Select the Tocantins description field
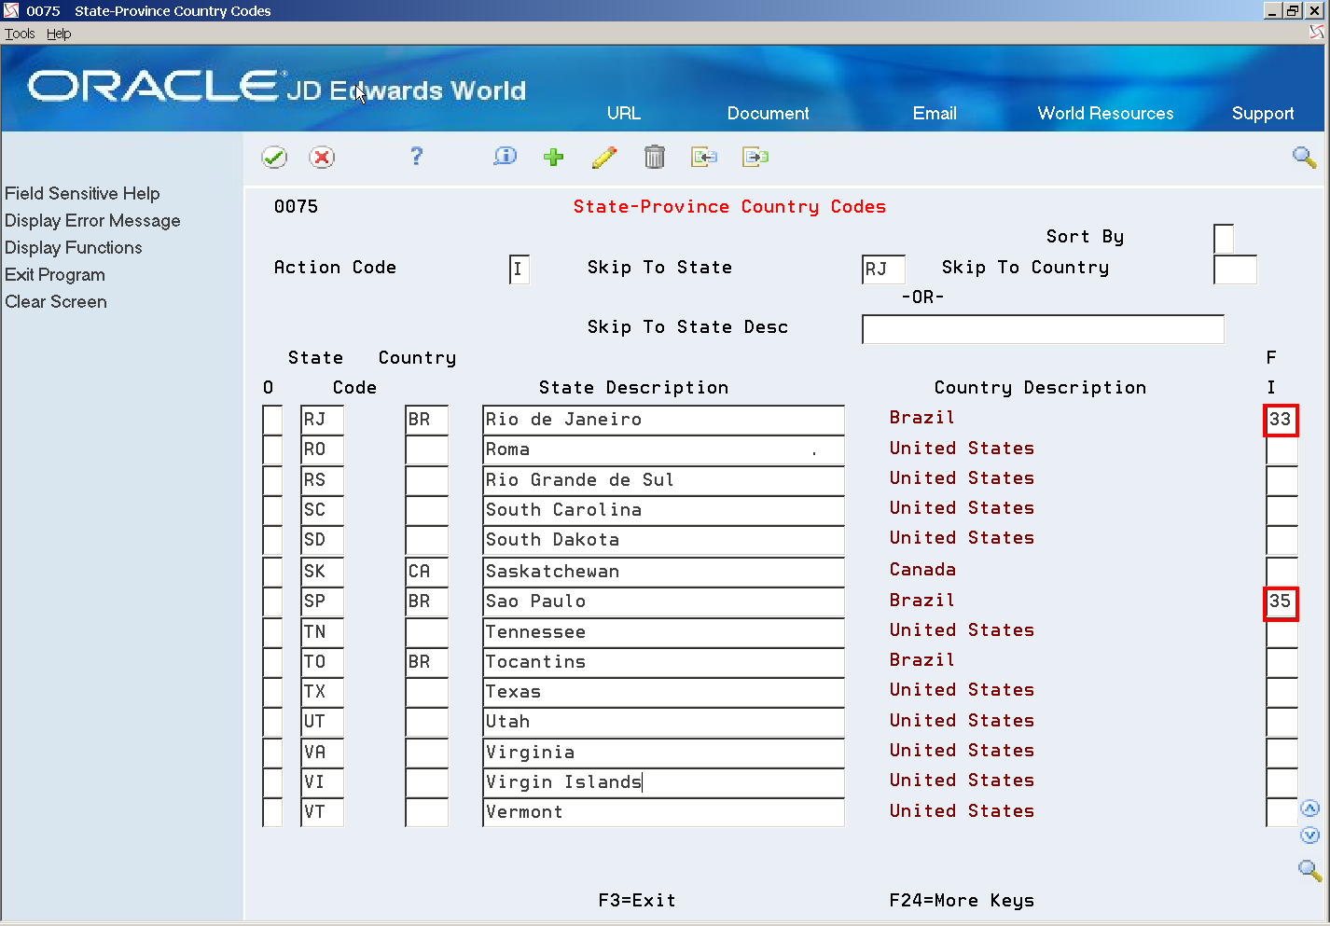Viewport: 1330px width, 926px height. pos(663,662)
